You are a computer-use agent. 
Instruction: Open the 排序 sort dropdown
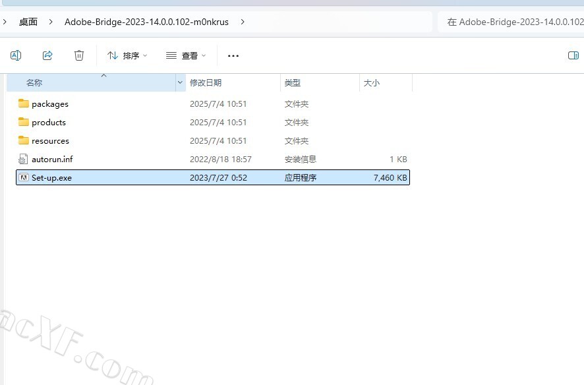point(127,55)
